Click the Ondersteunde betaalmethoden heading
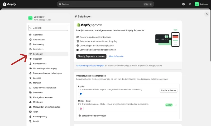 pos(91,76)
